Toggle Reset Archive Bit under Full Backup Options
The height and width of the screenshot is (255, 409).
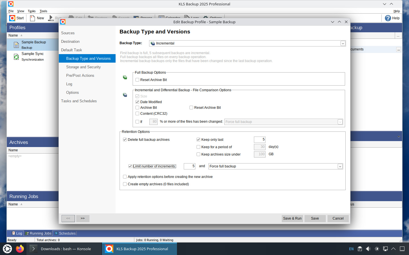click(x=137, y=80)
